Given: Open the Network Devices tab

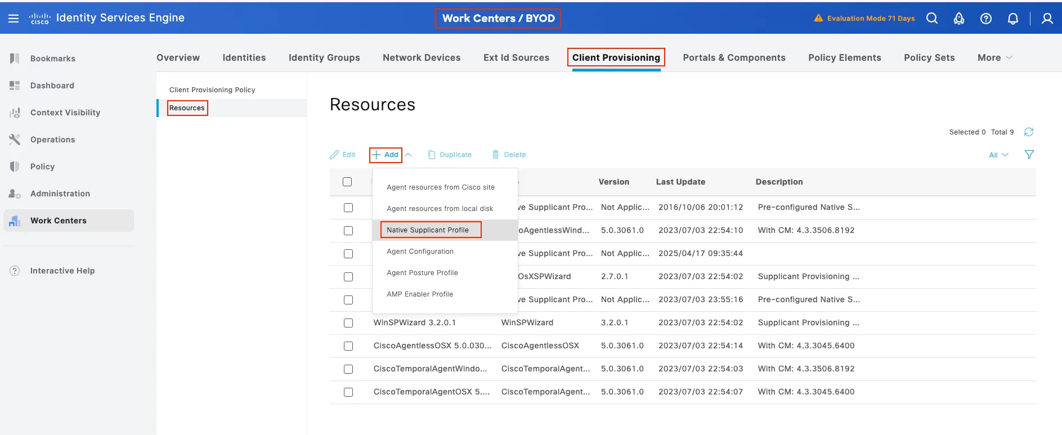Looking at the screenshot, I should pyautogui.click(x=422, y=57).
